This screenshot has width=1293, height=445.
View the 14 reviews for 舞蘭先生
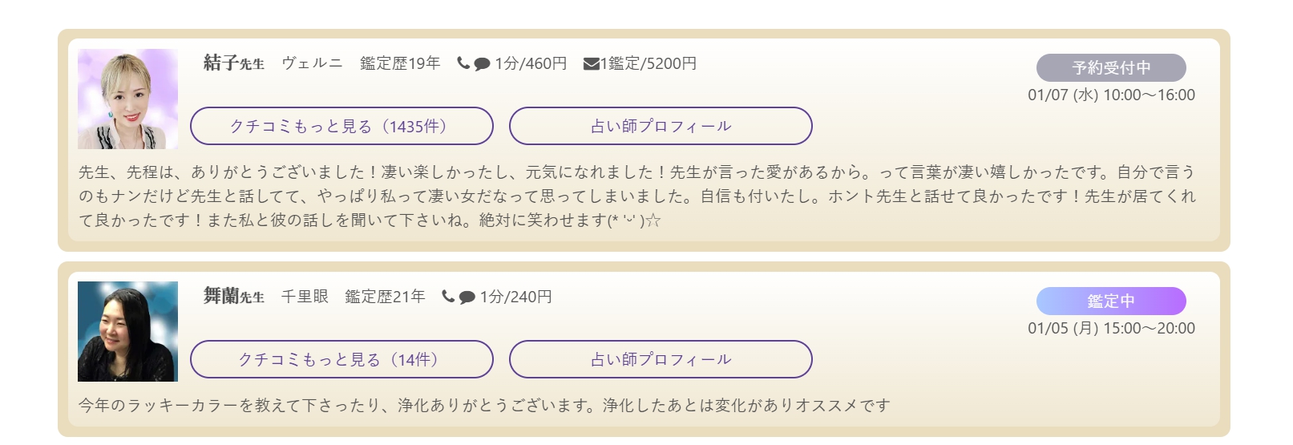(x=341, y=359)
